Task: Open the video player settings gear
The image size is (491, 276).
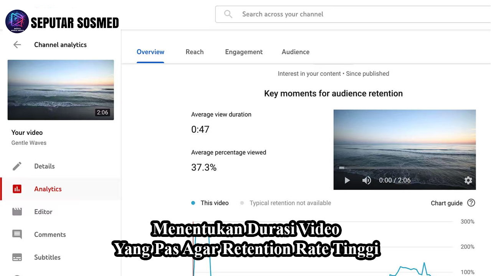Action: coord(468,180)
